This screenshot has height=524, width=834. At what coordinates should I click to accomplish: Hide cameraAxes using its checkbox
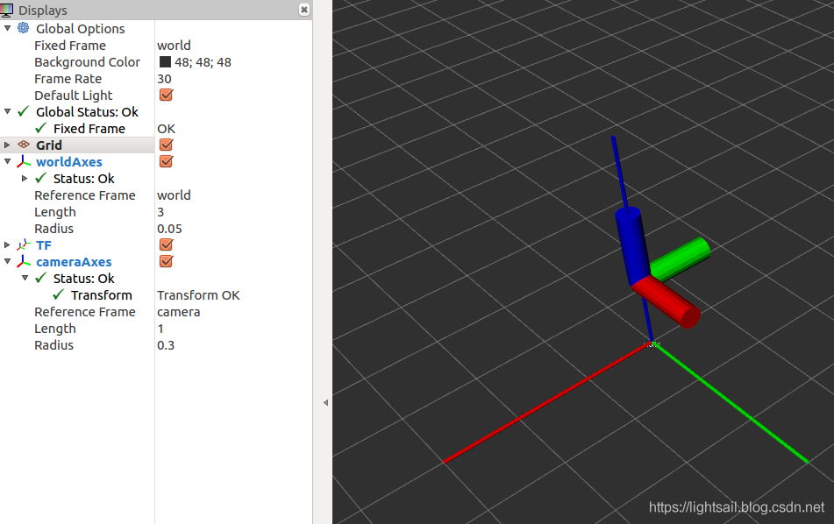[x=166, y=261]
